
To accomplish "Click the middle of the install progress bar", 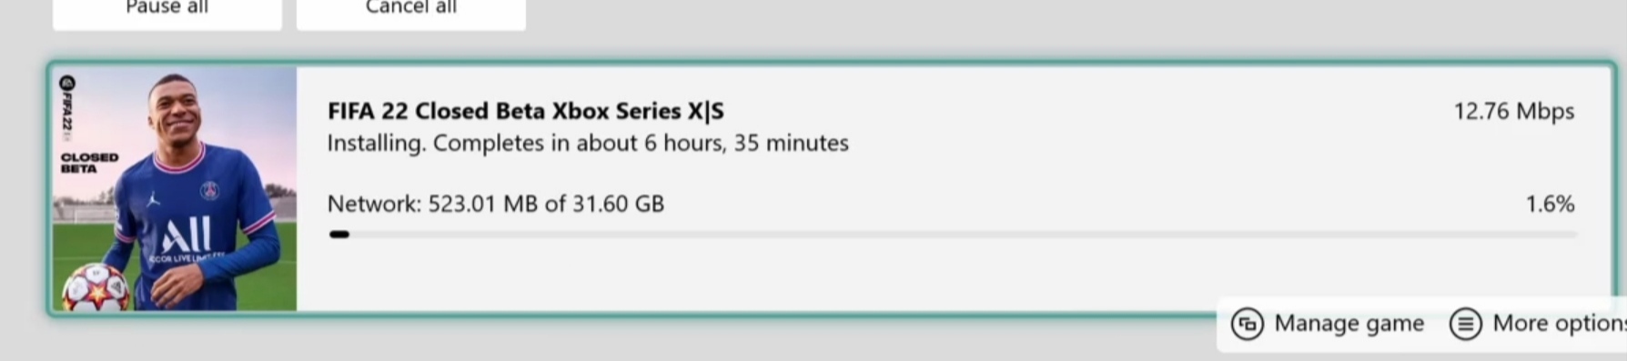I will click(953, 235).
